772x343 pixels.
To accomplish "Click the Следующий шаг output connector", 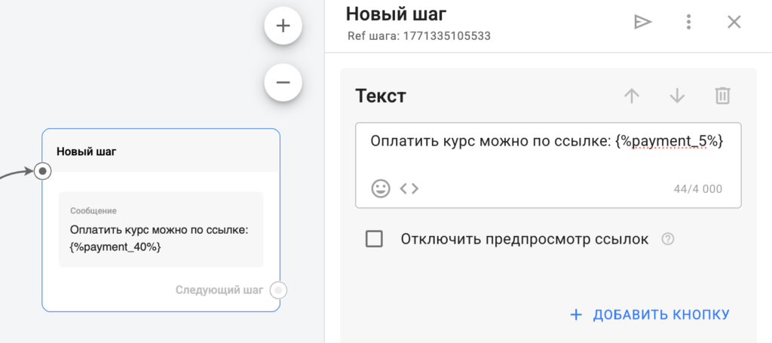I will pos(279,290).
